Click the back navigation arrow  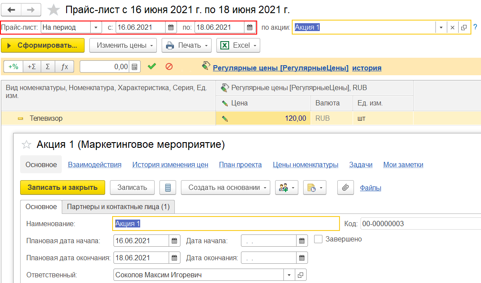[11, 9]
